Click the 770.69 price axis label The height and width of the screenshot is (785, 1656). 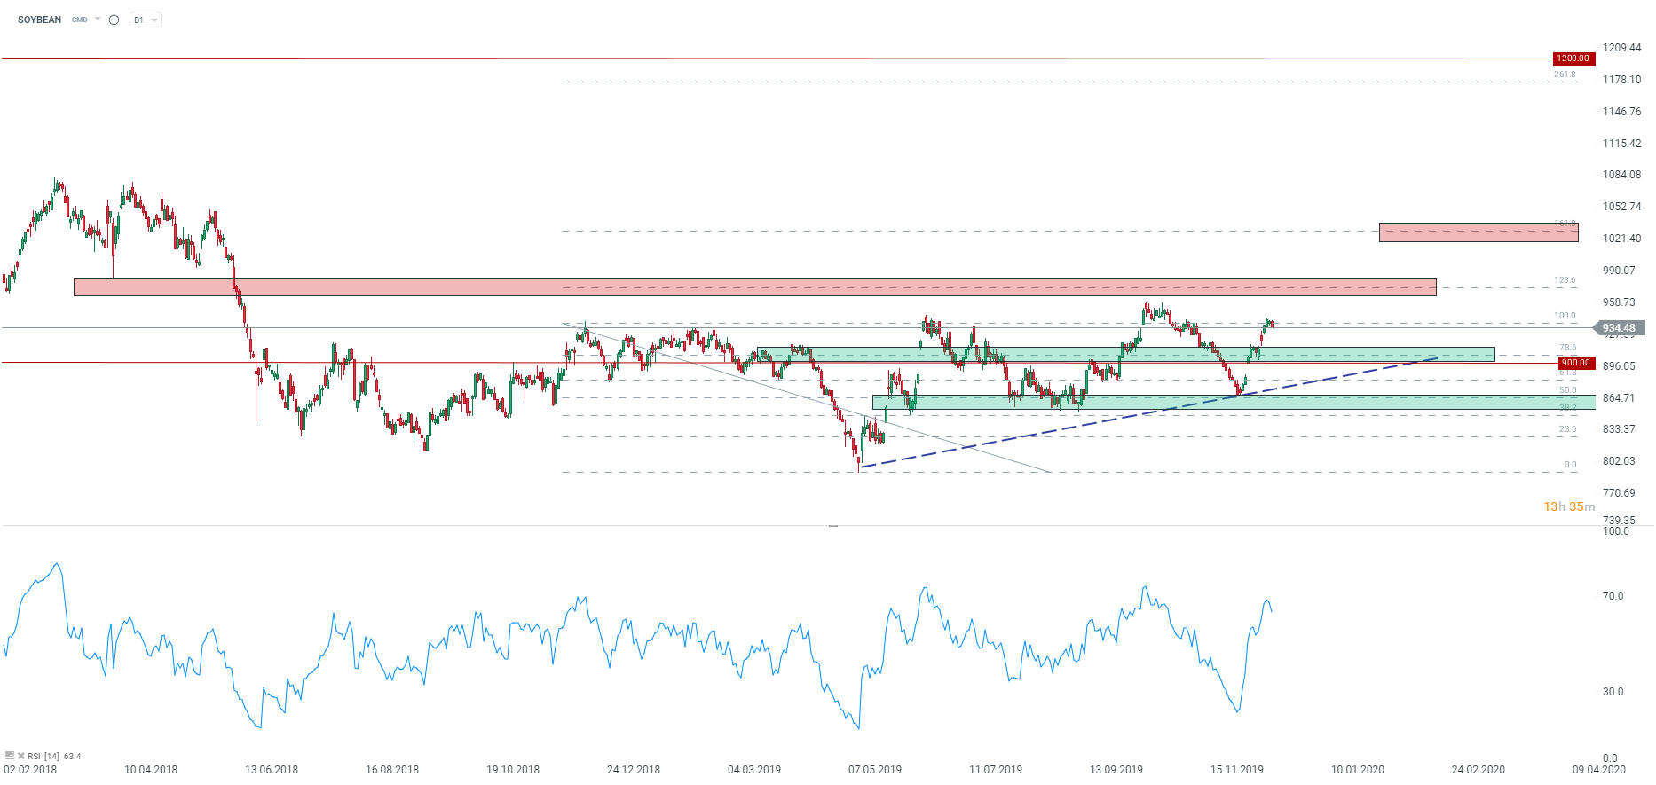coord(1619,493)
